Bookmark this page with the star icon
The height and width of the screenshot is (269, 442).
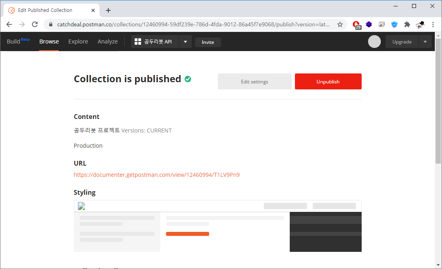click(340, 24)
